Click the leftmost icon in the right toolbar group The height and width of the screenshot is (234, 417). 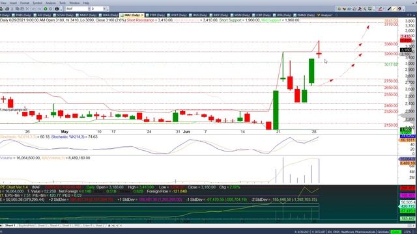(339, 9)
